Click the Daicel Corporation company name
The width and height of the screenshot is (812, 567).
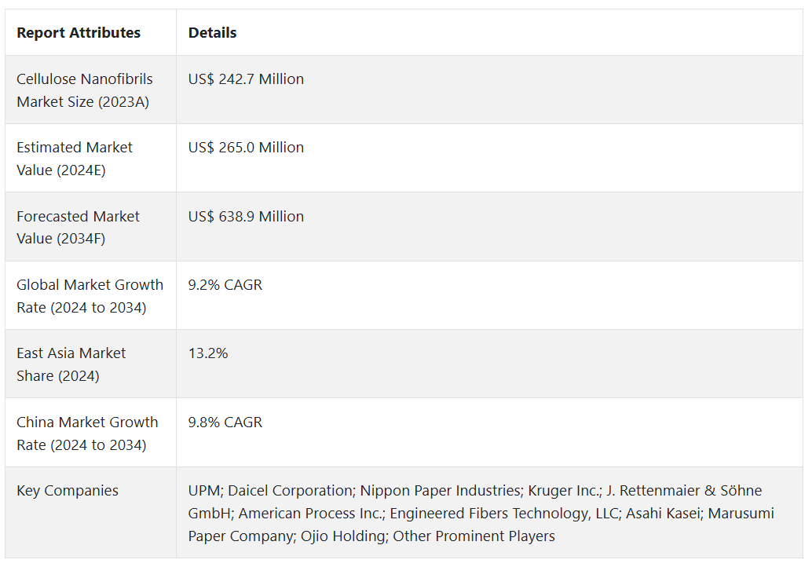[290, 491]
